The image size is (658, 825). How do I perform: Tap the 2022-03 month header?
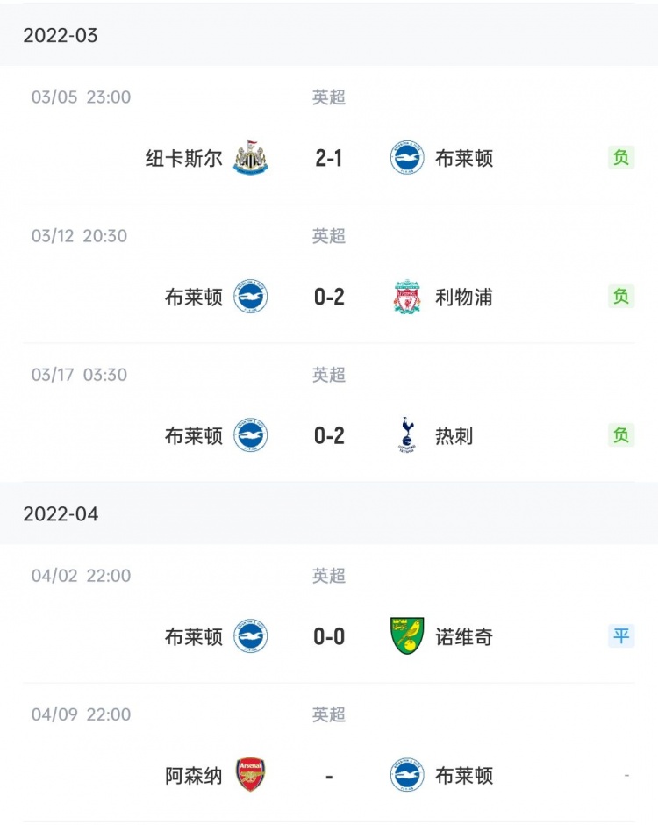pyautogui.click(x=329, y=35)
